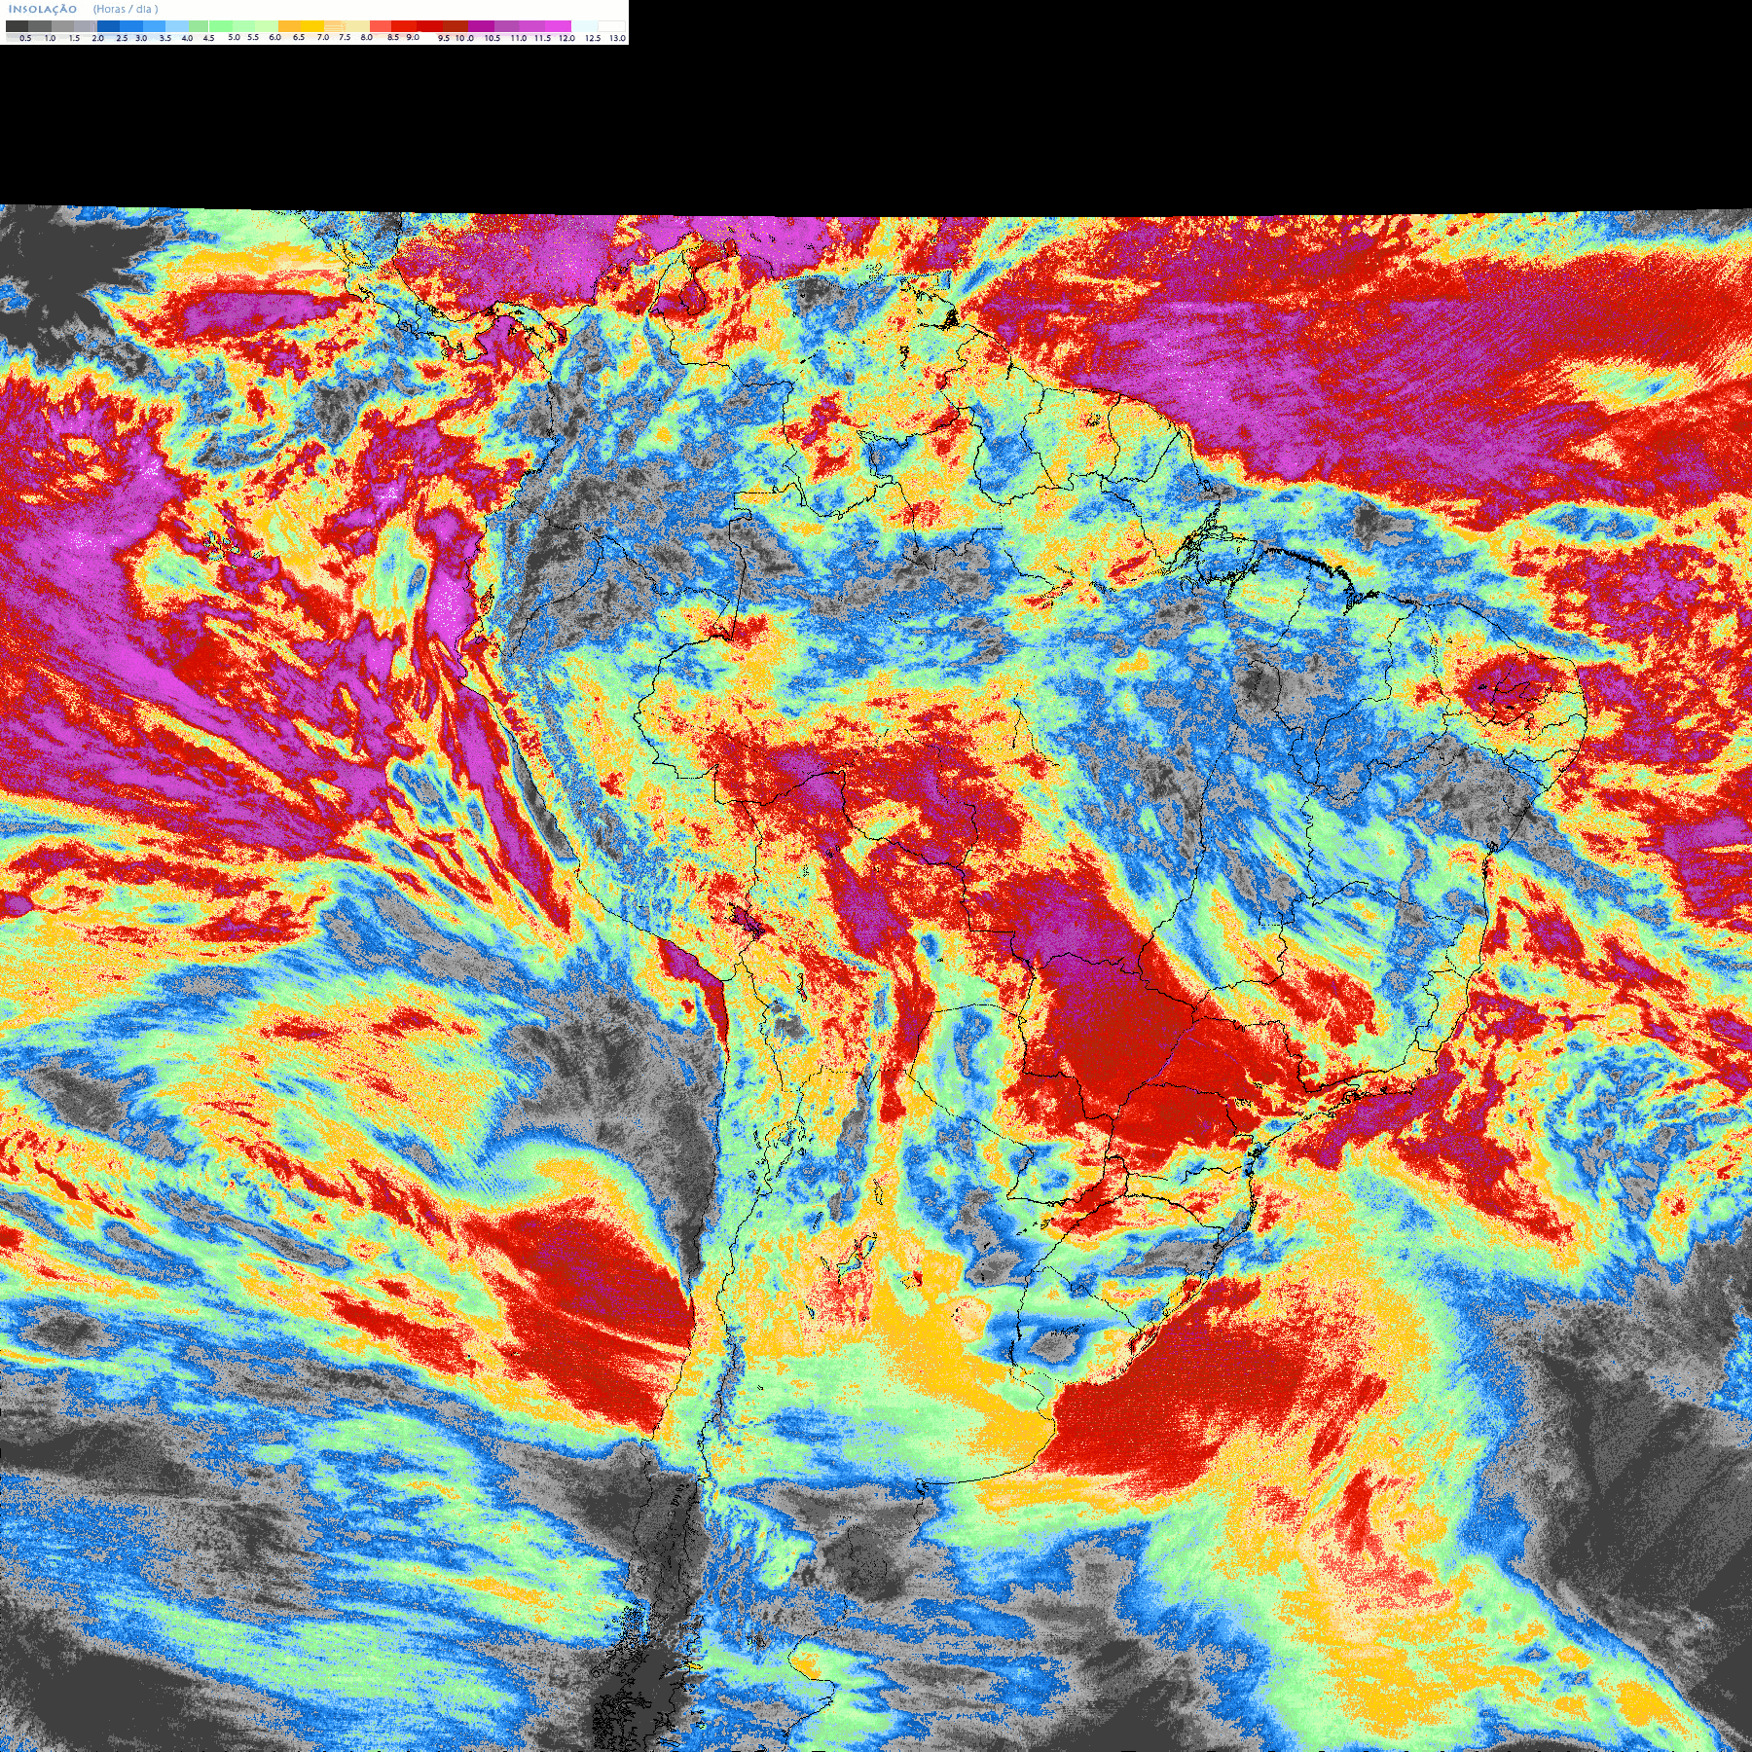Click the '4.0' legend value
This screenshot has height=1752, width=1752.
point(187,38)
